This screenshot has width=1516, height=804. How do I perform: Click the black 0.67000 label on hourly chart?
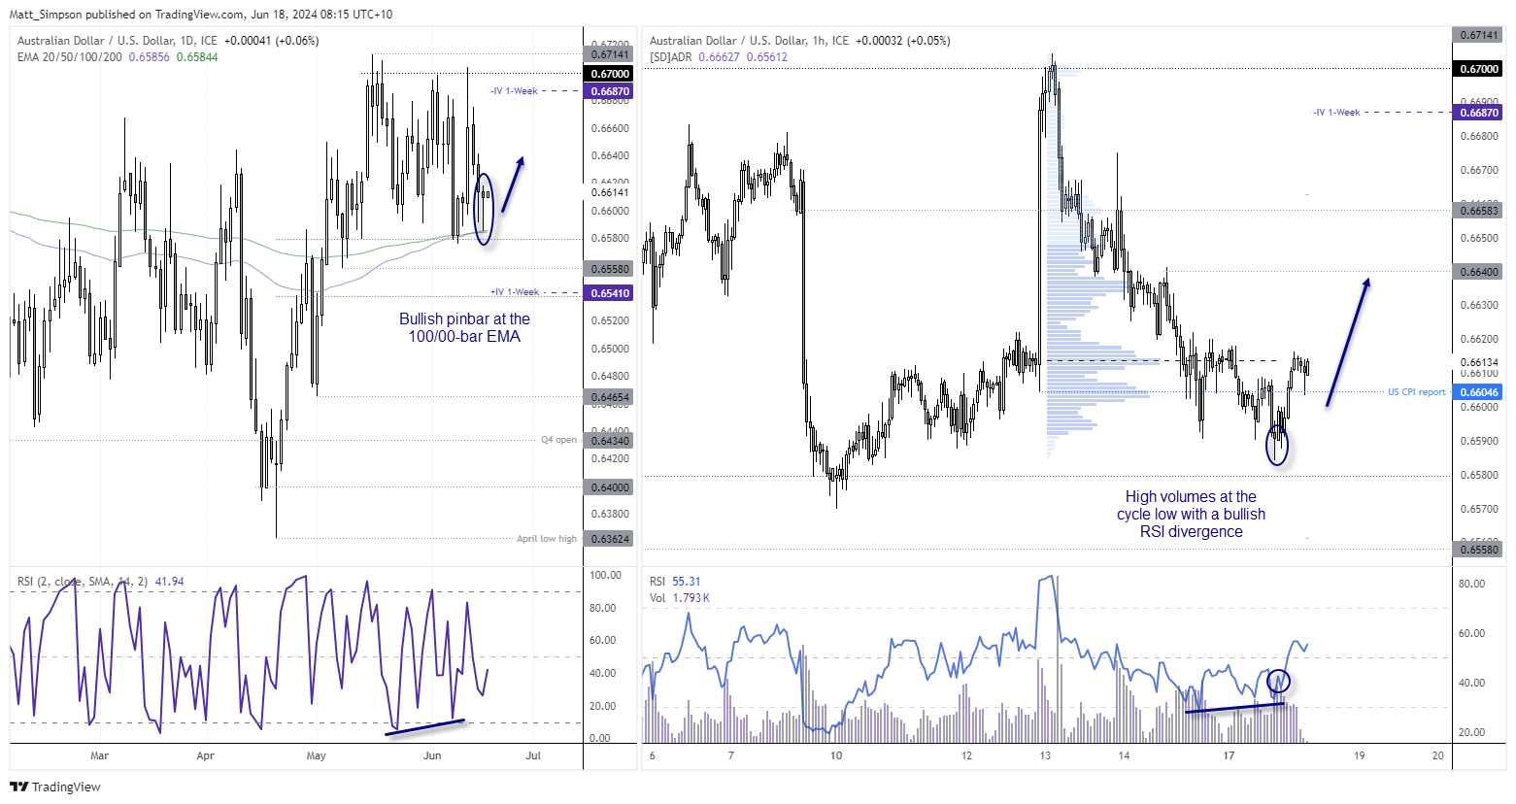(x=1479, y=69)
